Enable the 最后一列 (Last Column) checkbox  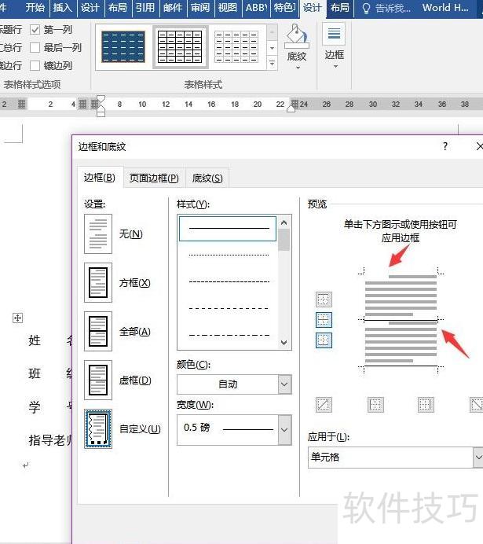point(35,47)
